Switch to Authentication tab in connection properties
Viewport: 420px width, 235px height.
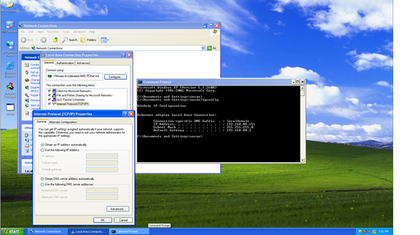click(65, 63)
